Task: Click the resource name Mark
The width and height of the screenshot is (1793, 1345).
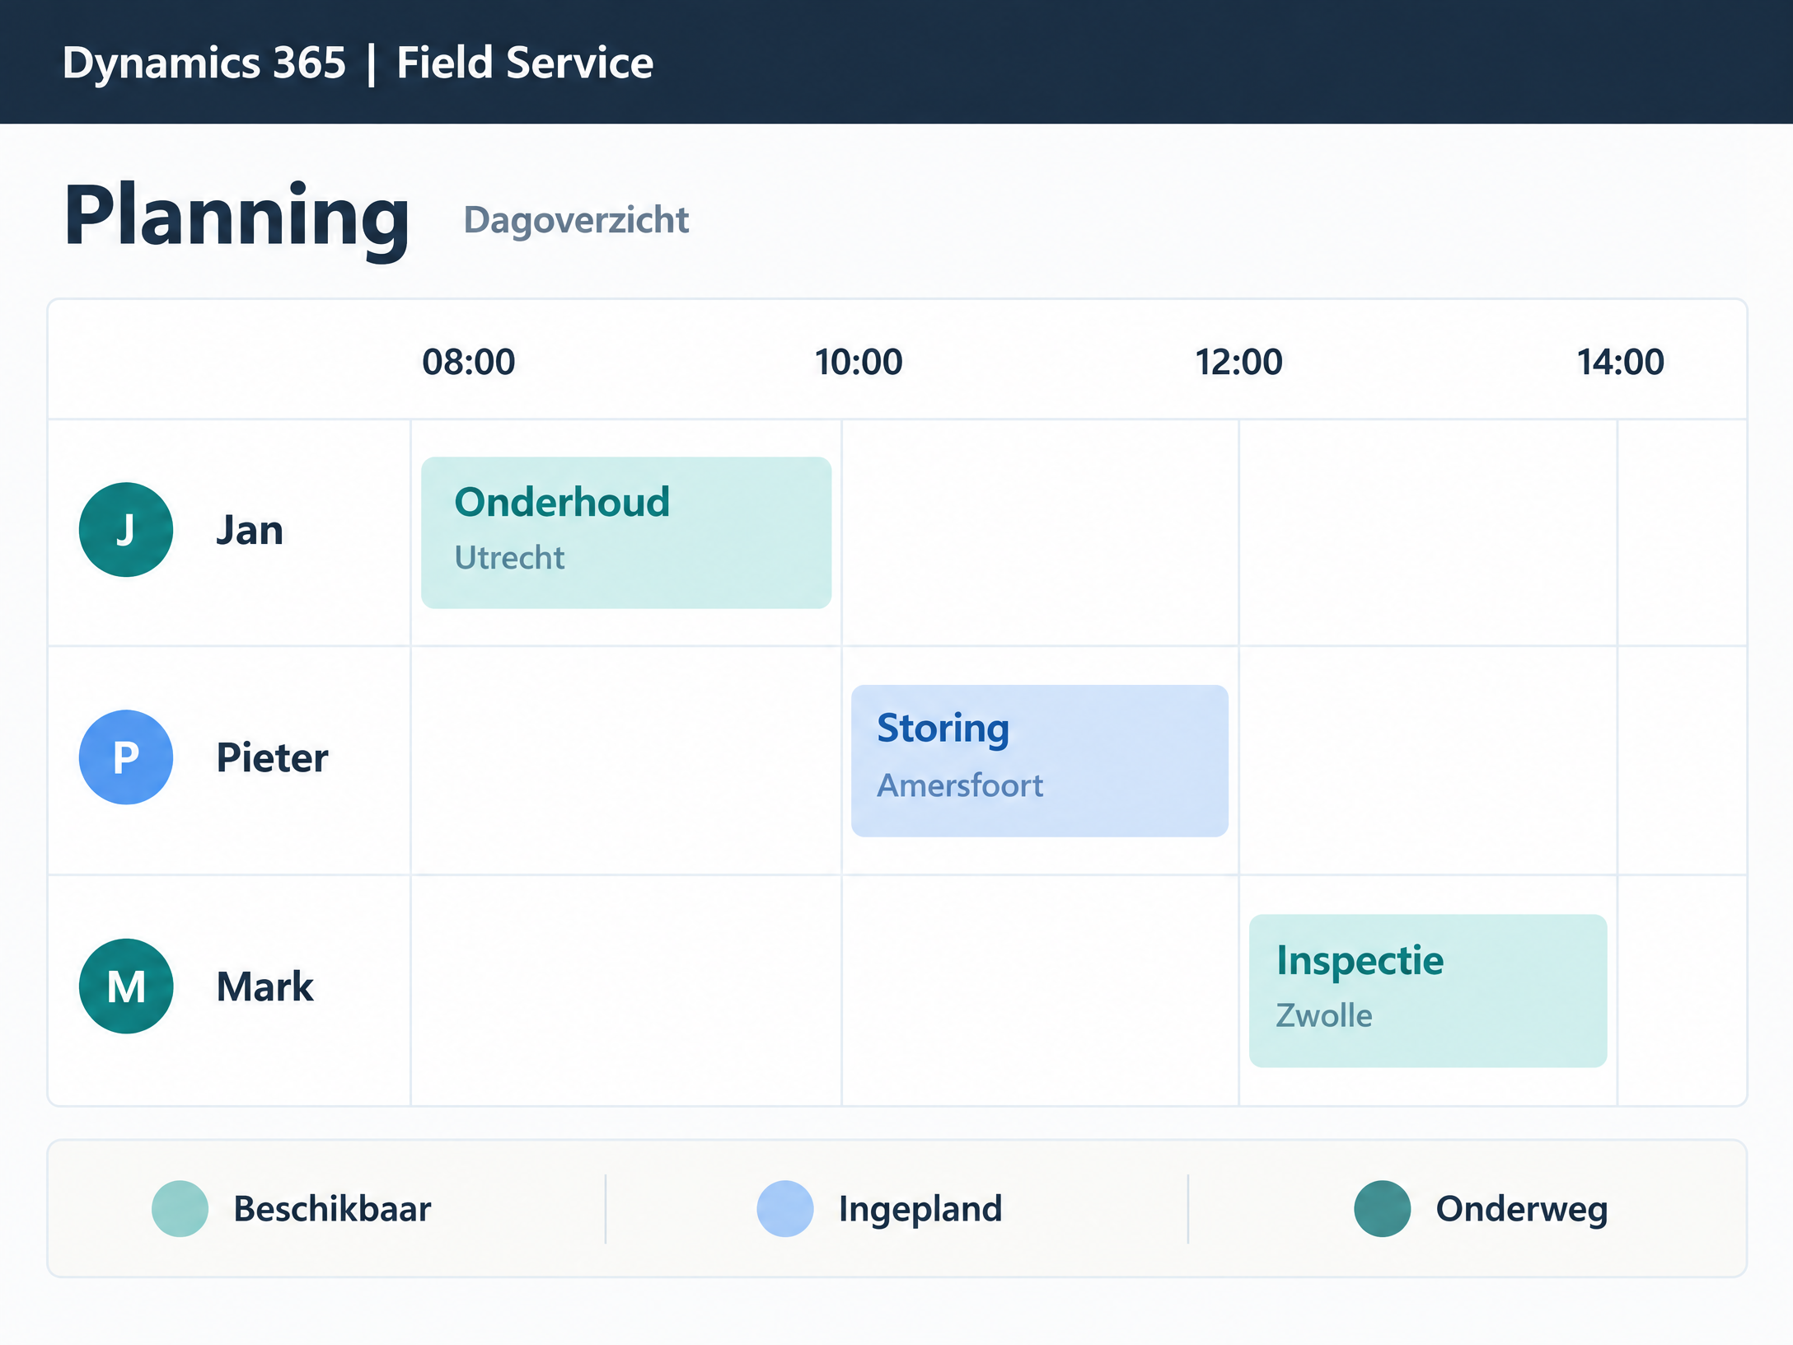Action: click(x=265, y=986)
